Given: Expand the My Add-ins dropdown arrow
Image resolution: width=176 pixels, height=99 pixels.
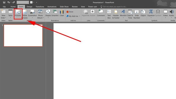Looking at the screenshot, I should pyautogui.click(x=80, y=16).
